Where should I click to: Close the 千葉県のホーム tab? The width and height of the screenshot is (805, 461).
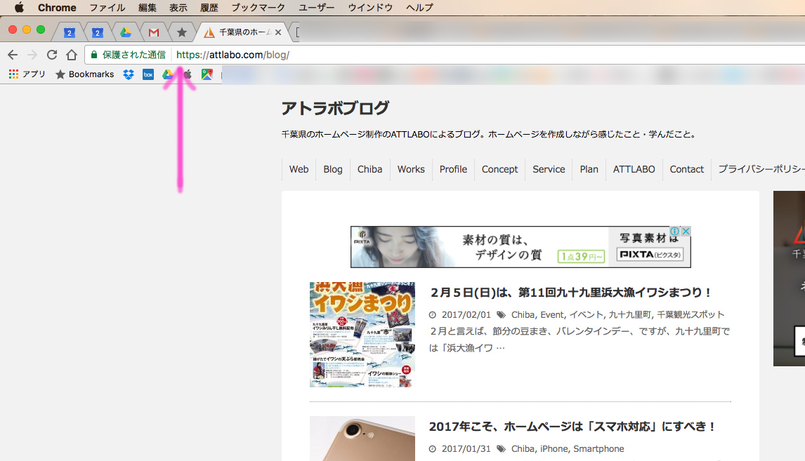tap(278, 32)
